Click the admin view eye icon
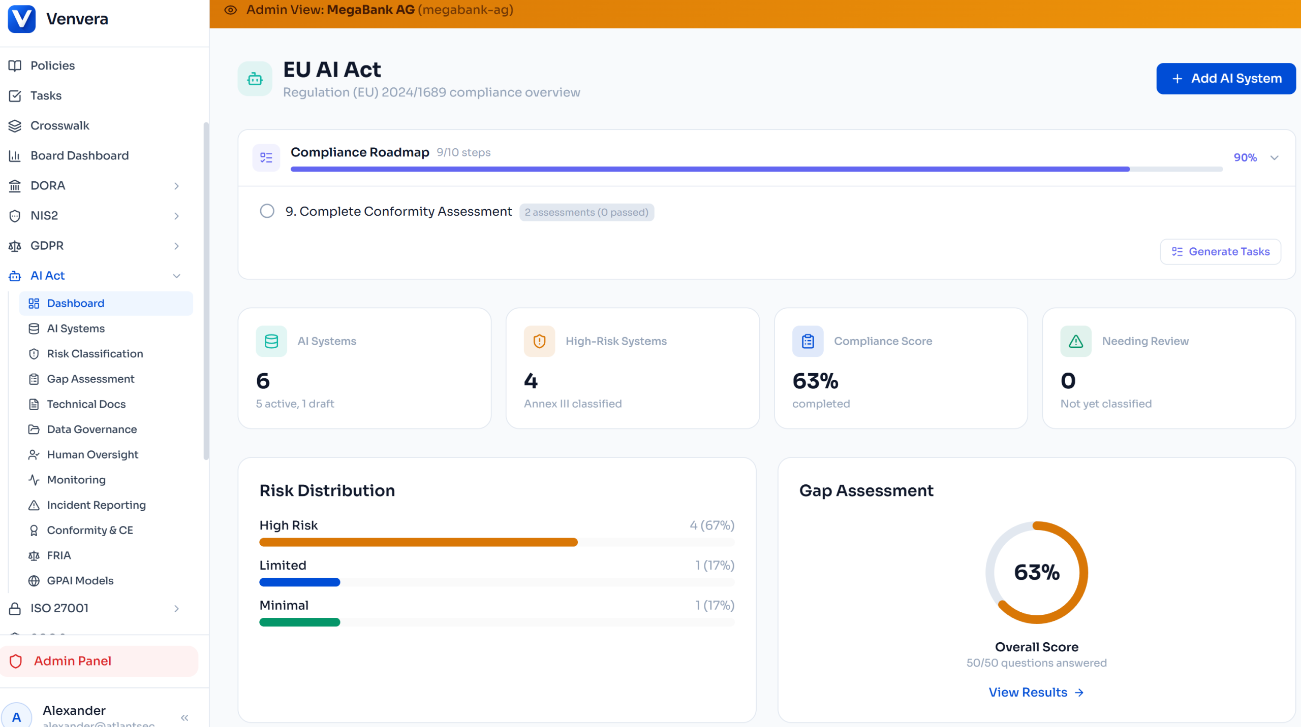Image resolution: width=1301 pixels, height=727 pixels. tap(230, 10)
